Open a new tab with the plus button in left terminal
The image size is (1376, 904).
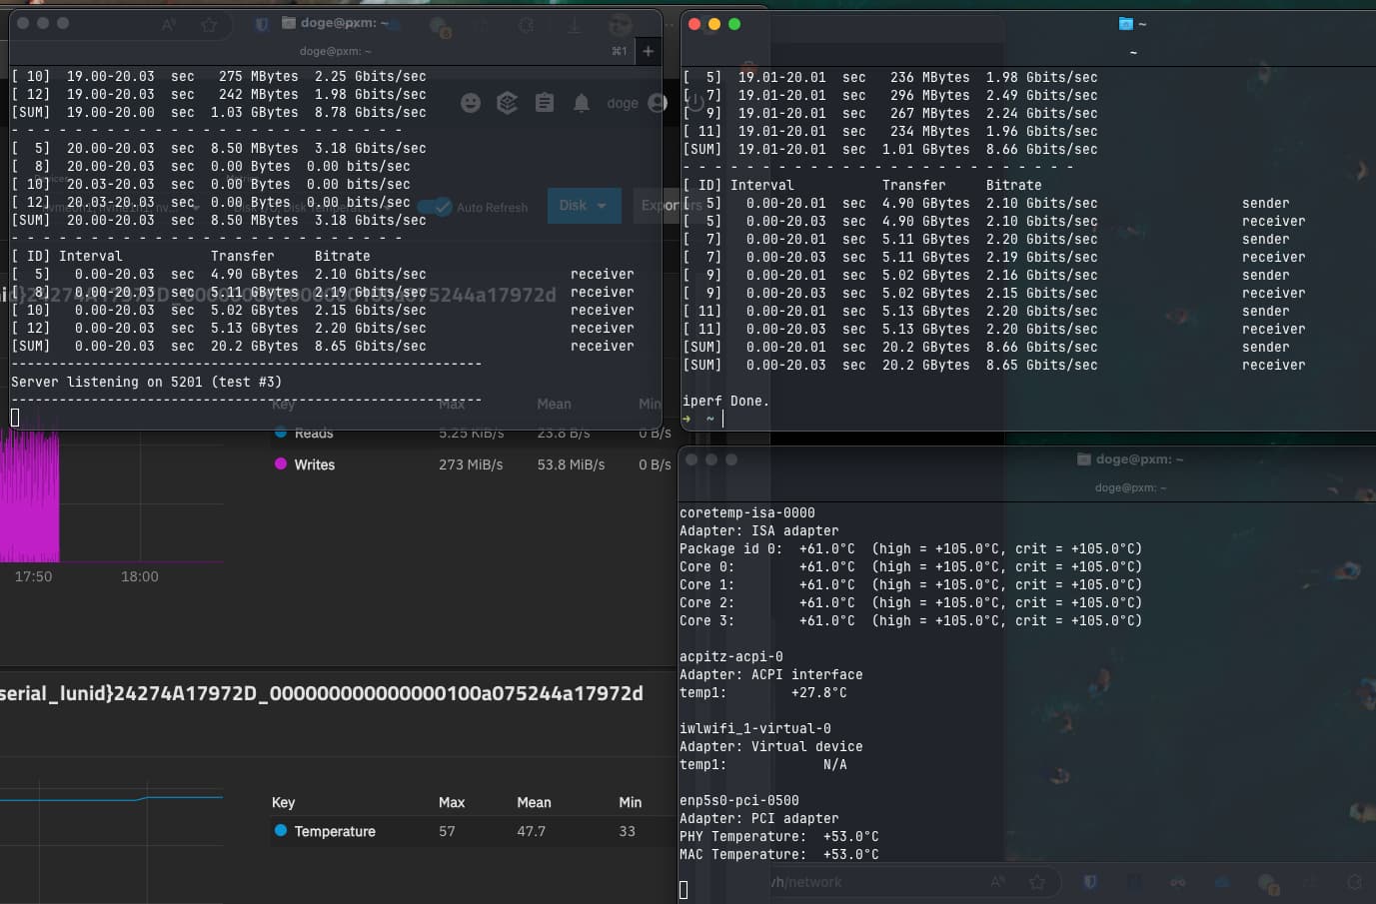[x=648, y=51]
